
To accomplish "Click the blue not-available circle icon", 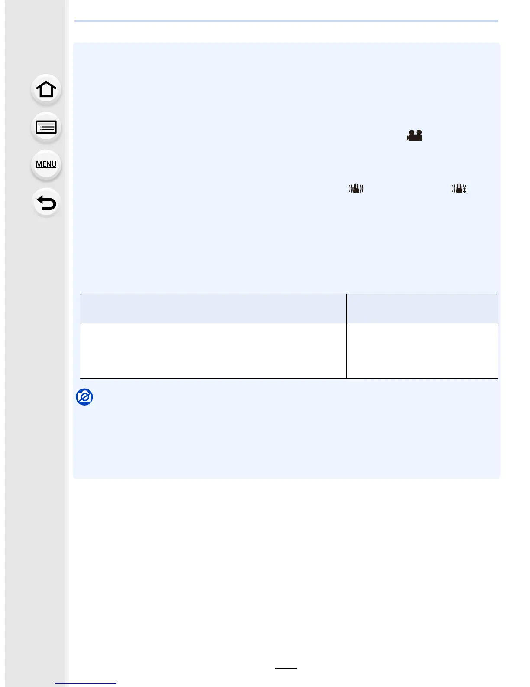I will point(84,397).
